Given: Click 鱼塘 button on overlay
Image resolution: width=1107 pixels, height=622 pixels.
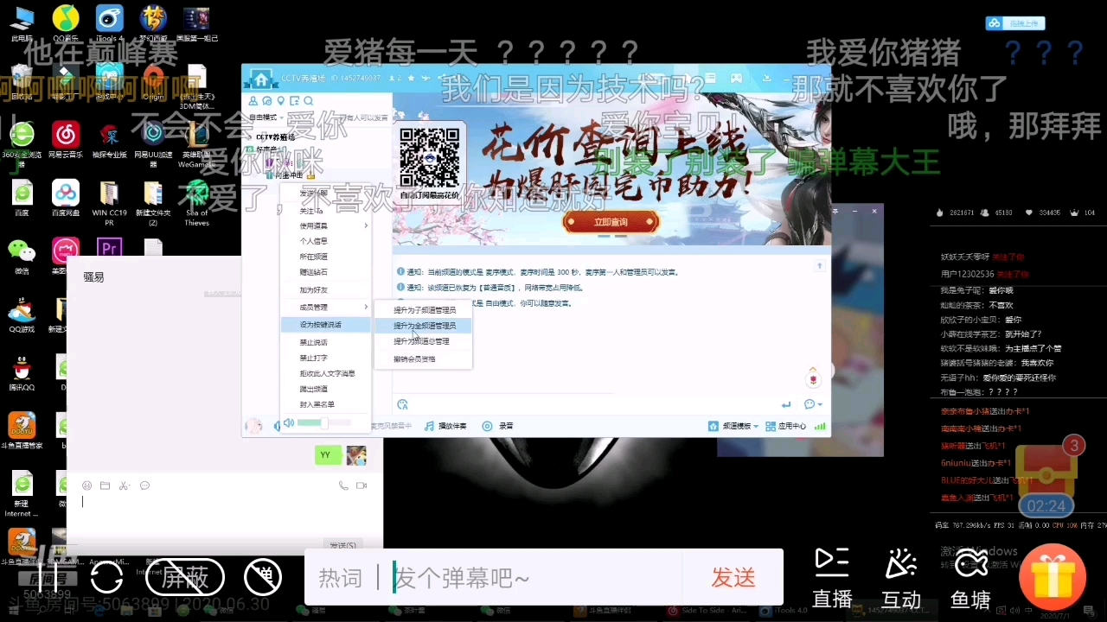Looking at the screenshot, I should pos(970,578).
